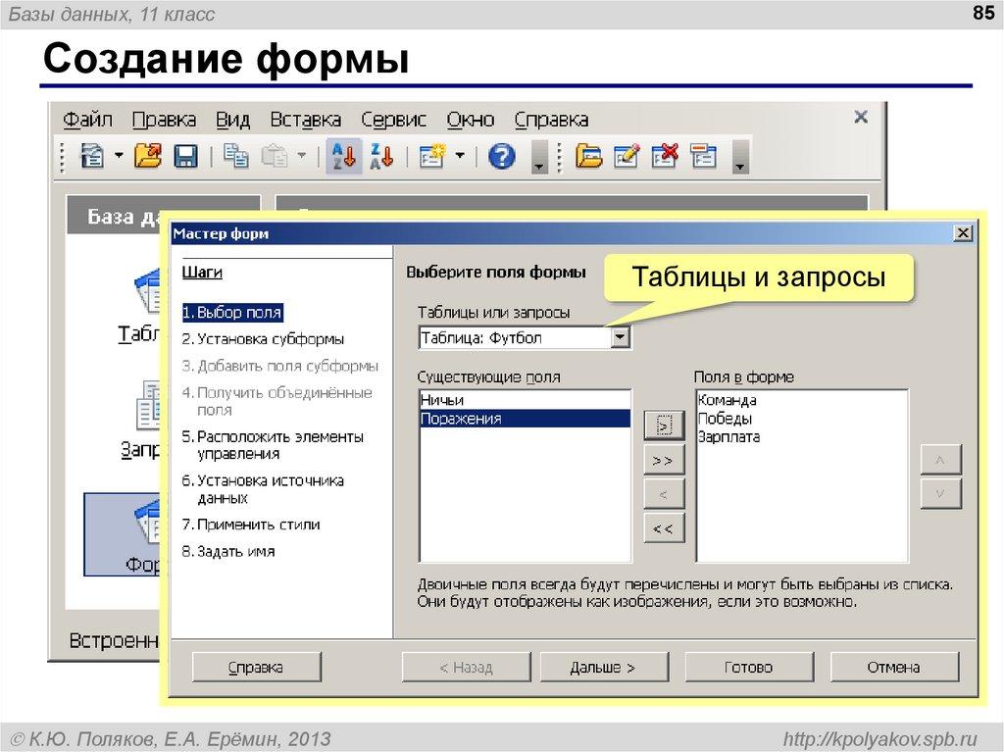Viewport: 1004px width, 752px height.
Task: Open the Вставка menu
Action: click(306, 119)
